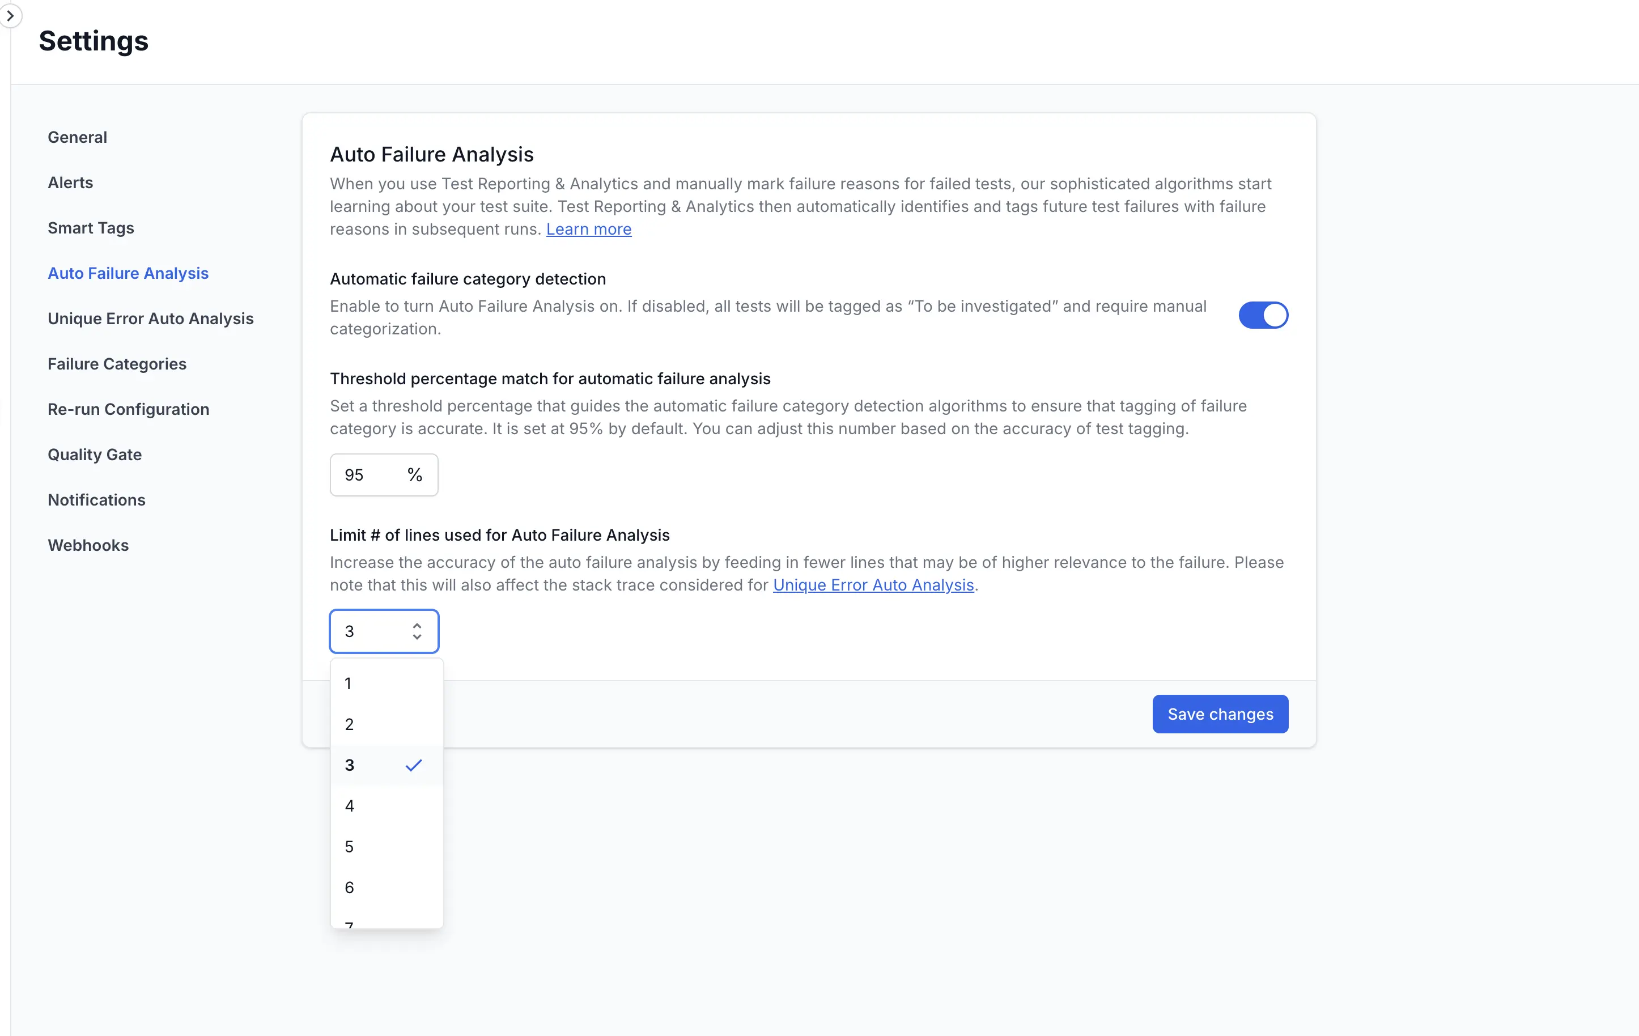Open Failure Categories section
Viewport: 1639px width, 1036px height.
click(x=117, y=364)
